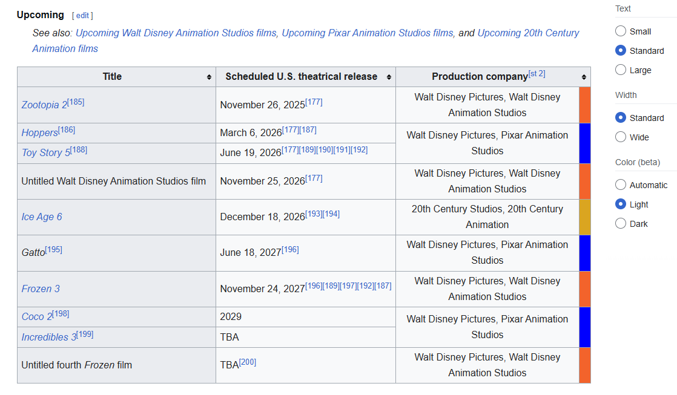The width and height of the screenshot is (677, 395).
Task: Open the Toy Story 5 article
Action: [46, 153]
